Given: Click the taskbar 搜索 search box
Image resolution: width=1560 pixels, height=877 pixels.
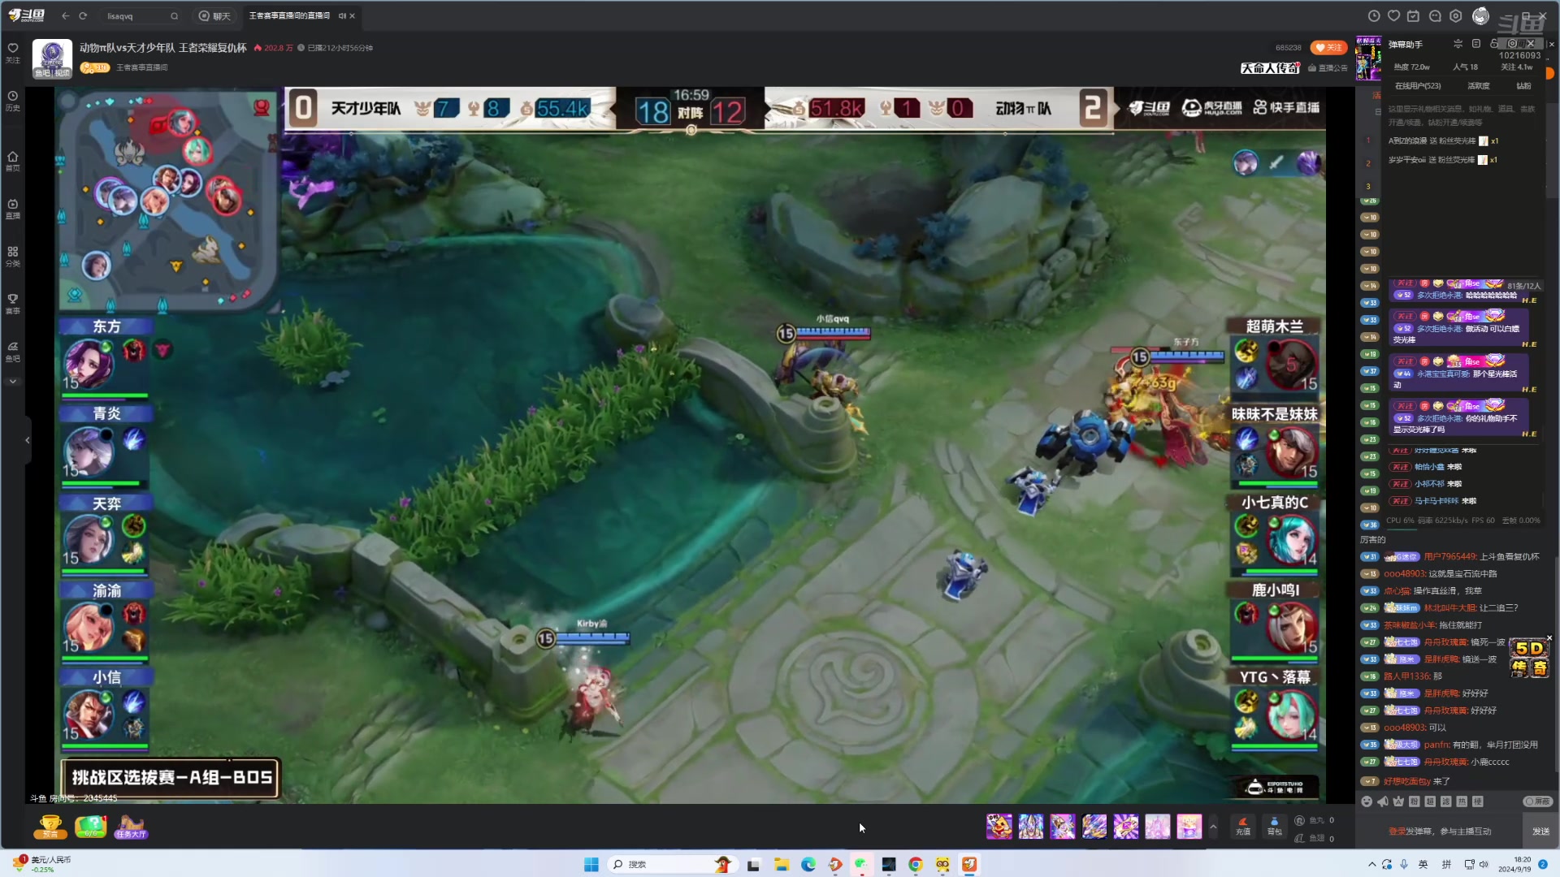Looking at the screenshot, I should click(x=672, y=864).
